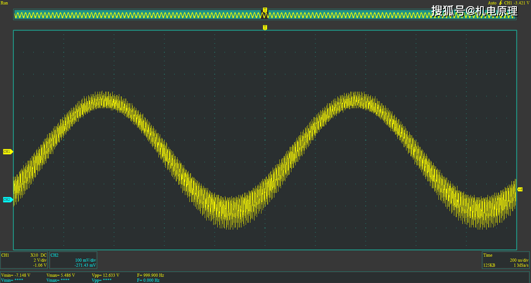Click the -3.421 V trigger level readout
The width and height of the screenshot is (531, 283).
pyautogui.click(x=521, y=3)
